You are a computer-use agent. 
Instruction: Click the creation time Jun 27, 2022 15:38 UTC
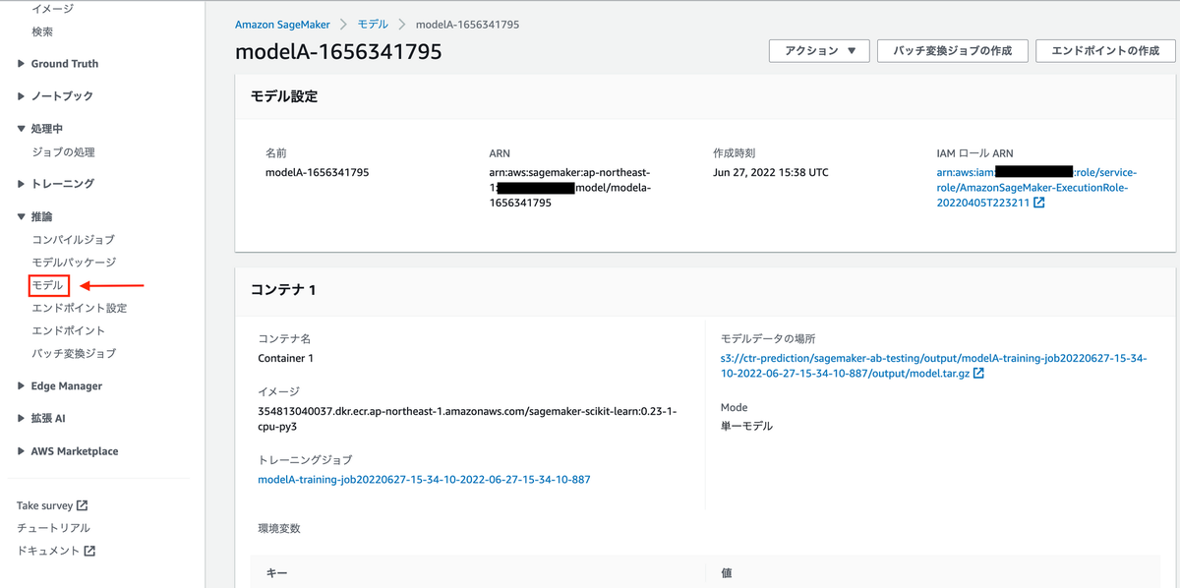point(771,172)
